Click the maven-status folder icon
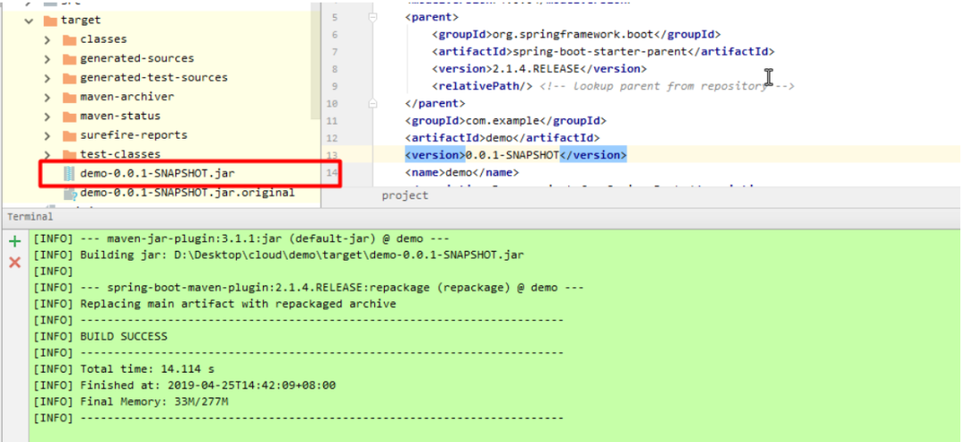Viewport: 962px width, 442px height. pyautogui.click(x=69, y=117)
